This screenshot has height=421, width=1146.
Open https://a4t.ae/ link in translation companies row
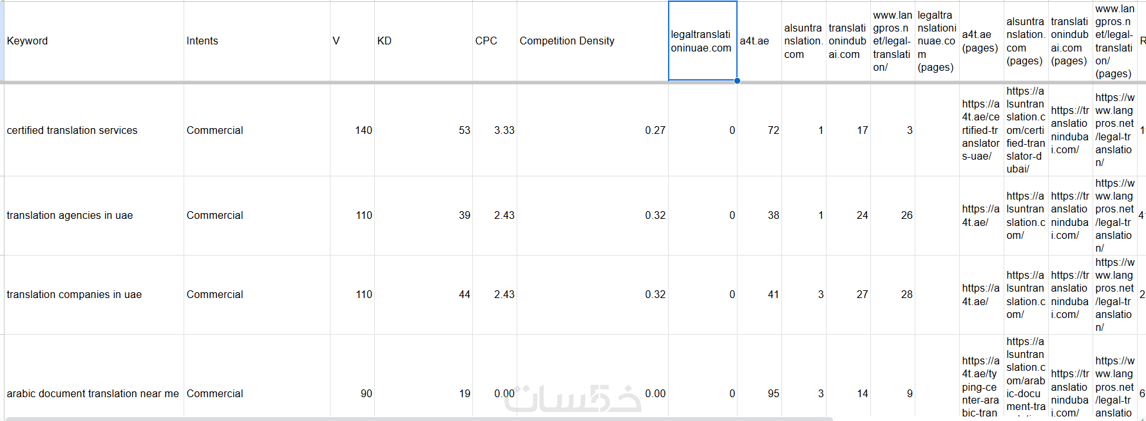[981, 295]
